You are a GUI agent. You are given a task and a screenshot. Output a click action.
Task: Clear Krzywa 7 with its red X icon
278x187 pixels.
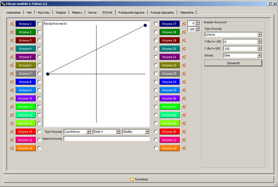click(11, 73)
